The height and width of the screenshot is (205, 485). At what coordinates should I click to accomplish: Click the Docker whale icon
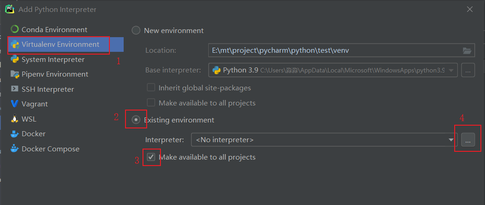click(15, 134)
